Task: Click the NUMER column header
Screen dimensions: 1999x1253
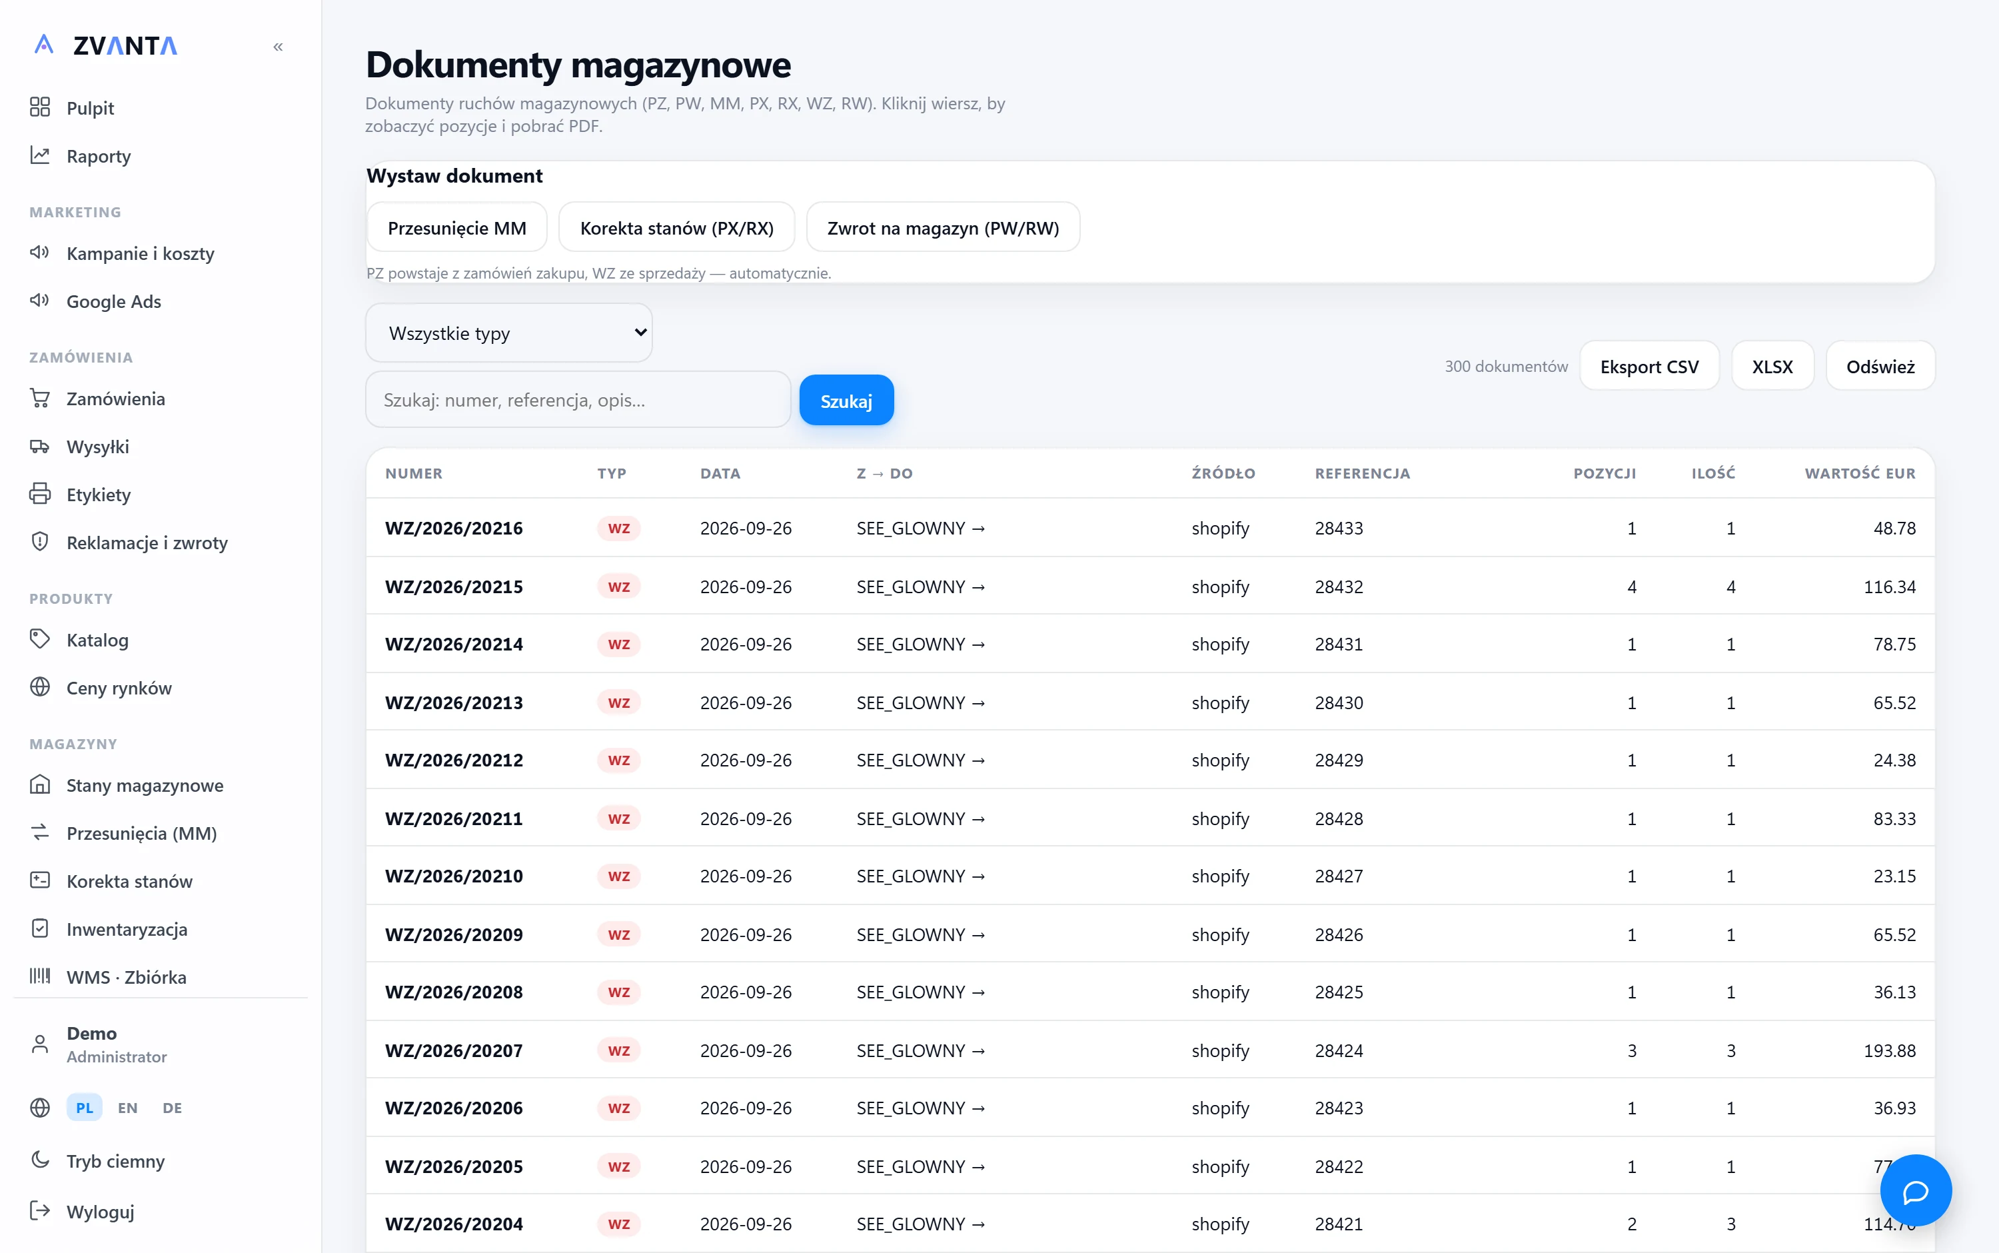Action: (x=413, y=473)
